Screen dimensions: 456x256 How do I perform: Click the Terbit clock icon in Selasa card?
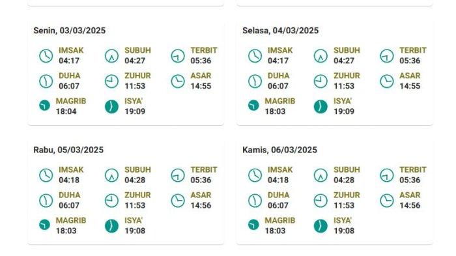point(387,56)
